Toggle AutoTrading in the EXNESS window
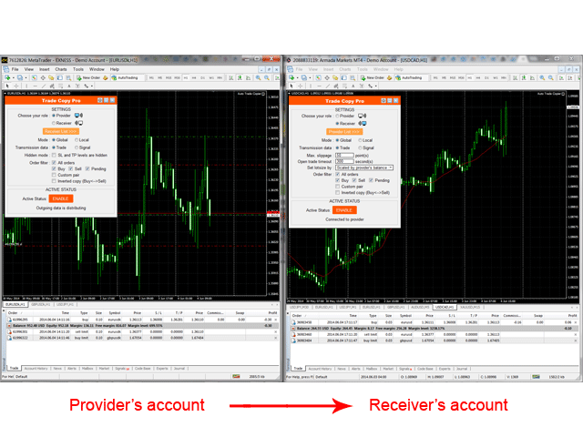Image resolution: width=583 pixels, height=437 pixels. click(x=125, y=77)
